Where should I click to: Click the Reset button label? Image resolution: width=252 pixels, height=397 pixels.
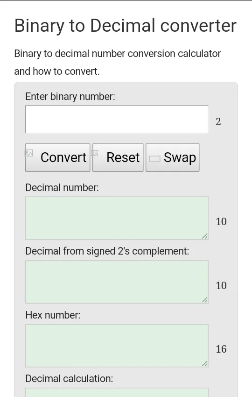click(123, 157)
